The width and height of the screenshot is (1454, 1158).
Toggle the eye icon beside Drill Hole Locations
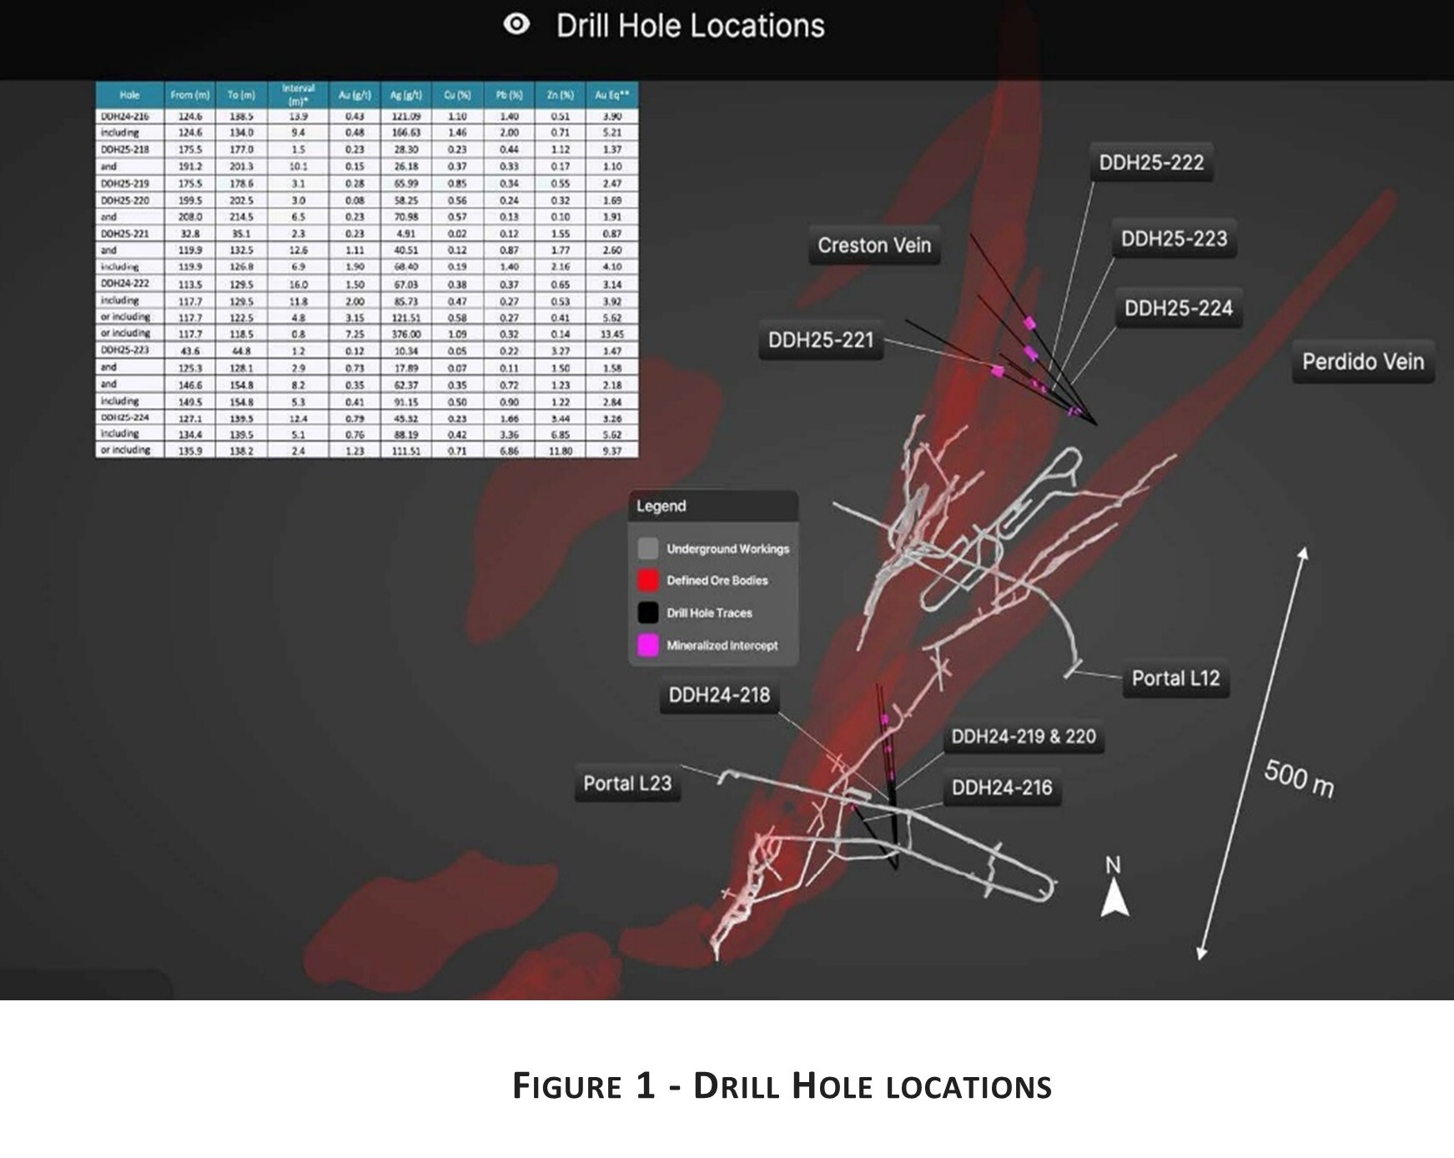pos(516,25)
